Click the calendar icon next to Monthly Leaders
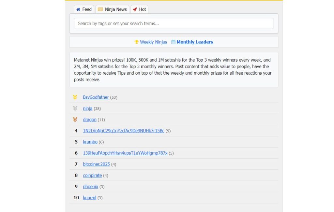The height and width of the screenshot is (212, 334). pos(173,42)
